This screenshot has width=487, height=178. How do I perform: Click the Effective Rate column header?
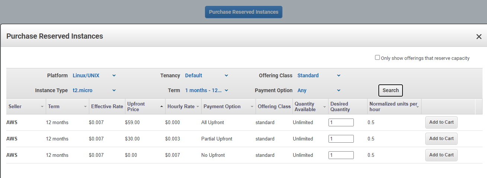(x=107, y=106)
